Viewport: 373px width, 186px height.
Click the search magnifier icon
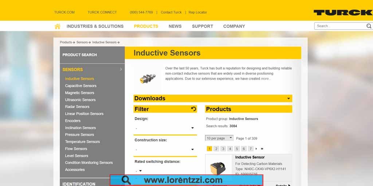(x=369, y=26)
